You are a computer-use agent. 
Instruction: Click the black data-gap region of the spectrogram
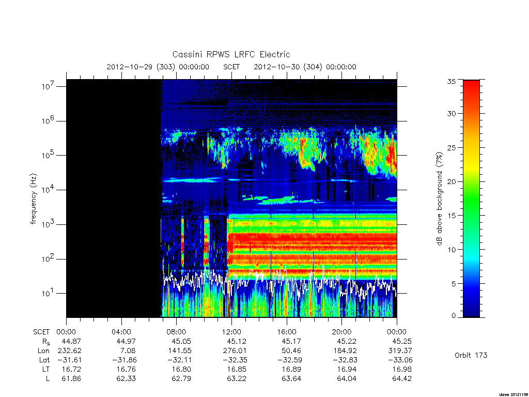coord(113,198)
